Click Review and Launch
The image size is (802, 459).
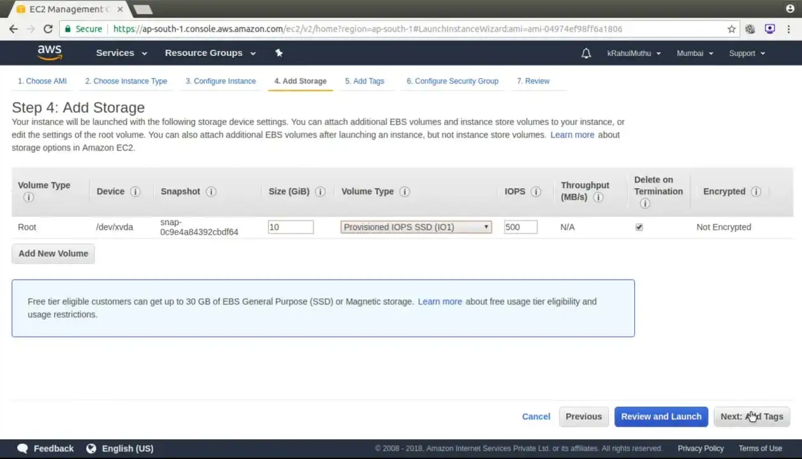point(661,416)
